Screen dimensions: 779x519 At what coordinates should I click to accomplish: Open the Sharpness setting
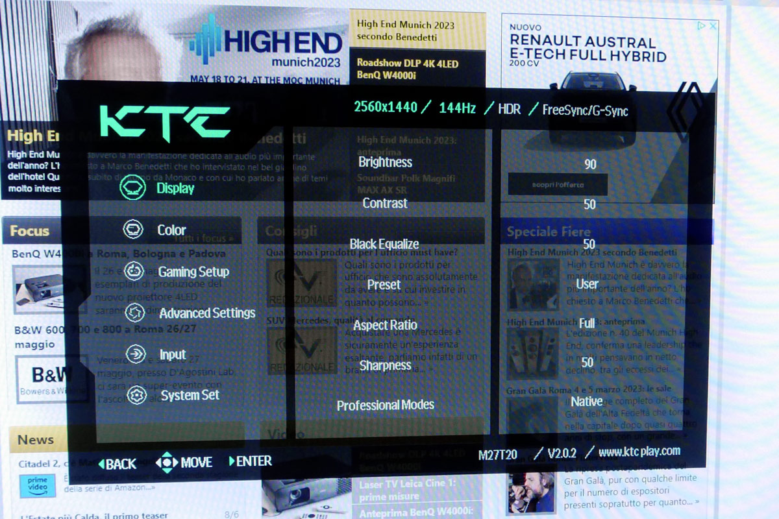pyautogui.click(x=385, y=365)
